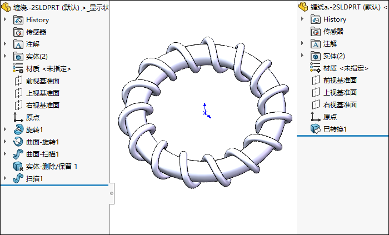Click the 材质 icon in right tree
The image size is (389, 235).
tap(316, 68)
